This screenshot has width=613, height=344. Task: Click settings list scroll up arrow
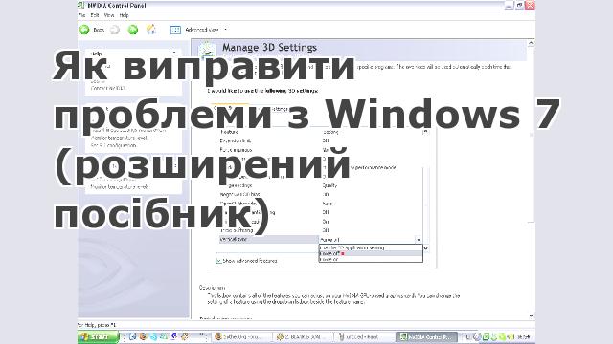(x=425, y=132)
